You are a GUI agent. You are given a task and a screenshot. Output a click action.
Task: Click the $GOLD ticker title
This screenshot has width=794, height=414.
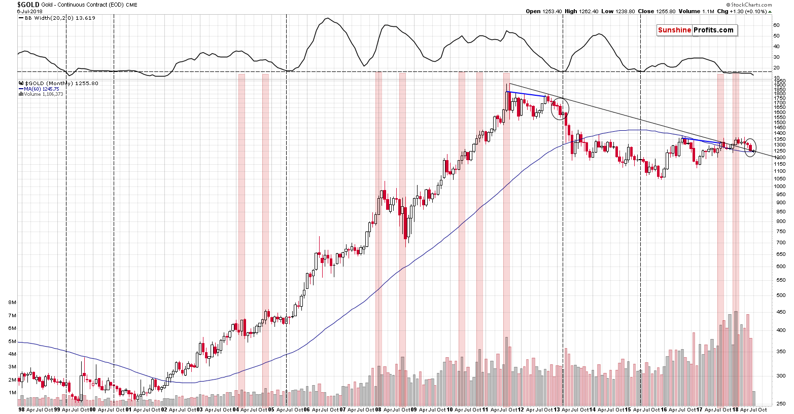(x=27, y=4)
